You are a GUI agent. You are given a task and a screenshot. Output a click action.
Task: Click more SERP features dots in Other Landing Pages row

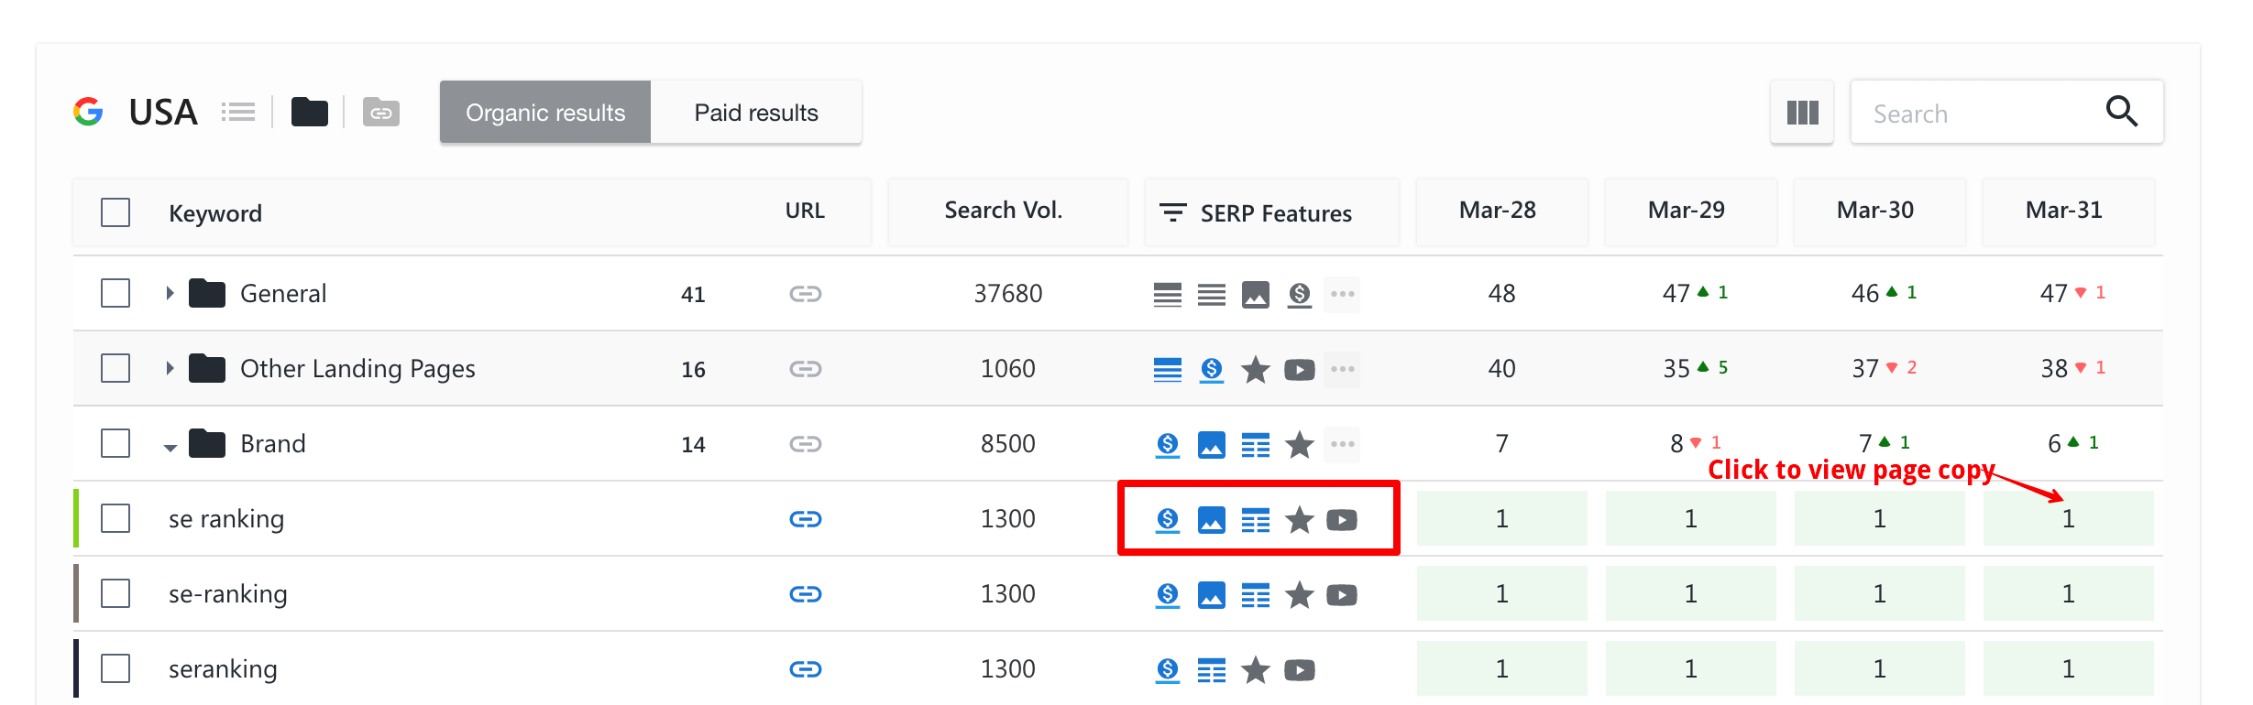pos(1342,369)
